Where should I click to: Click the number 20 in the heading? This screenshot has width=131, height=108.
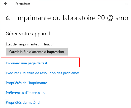[x=101, y=18]
